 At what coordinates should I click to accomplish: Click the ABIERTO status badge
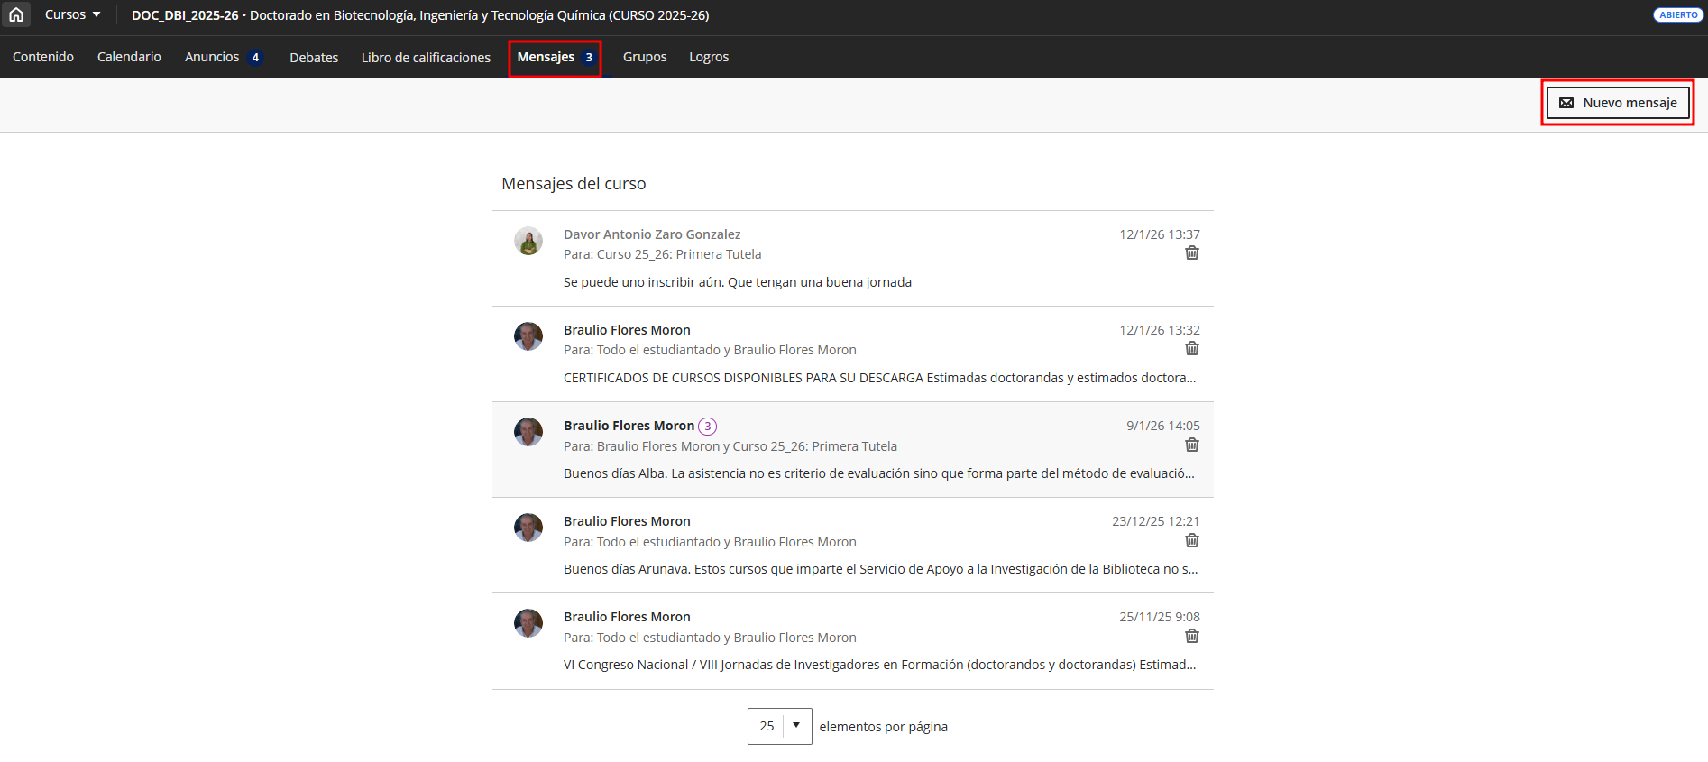[1677, 15]
